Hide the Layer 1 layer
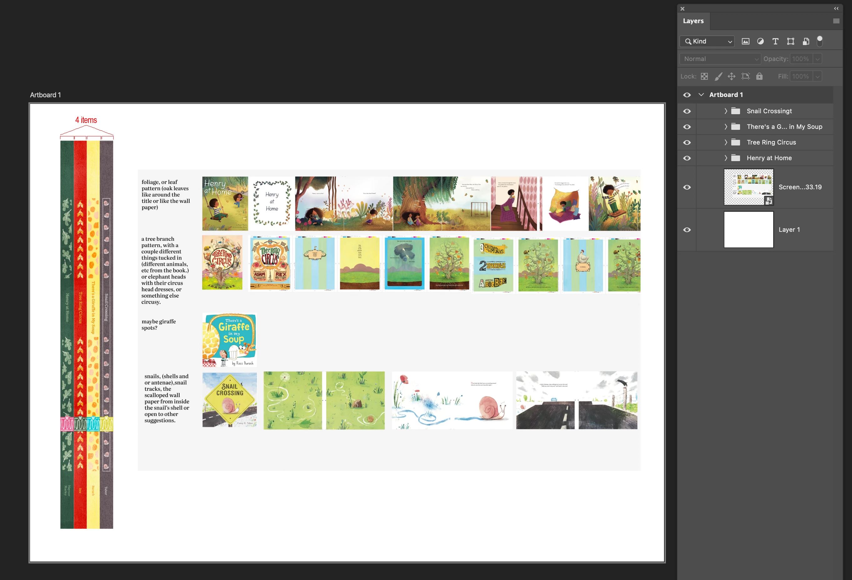Screen dimensions: 852x580 [687, 230]
